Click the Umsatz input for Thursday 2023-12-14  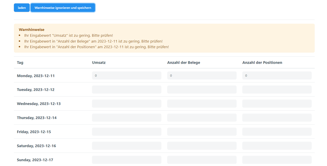[x=126, y=118]
